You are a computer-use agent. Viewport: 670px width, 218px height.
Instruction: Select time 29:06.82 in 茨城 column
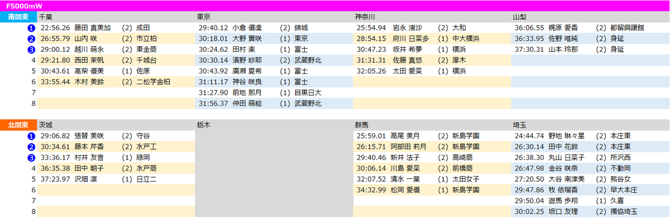(55, 136)
